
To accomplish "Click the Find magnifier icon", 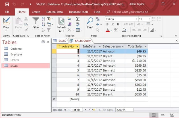I will pos(90,21).
